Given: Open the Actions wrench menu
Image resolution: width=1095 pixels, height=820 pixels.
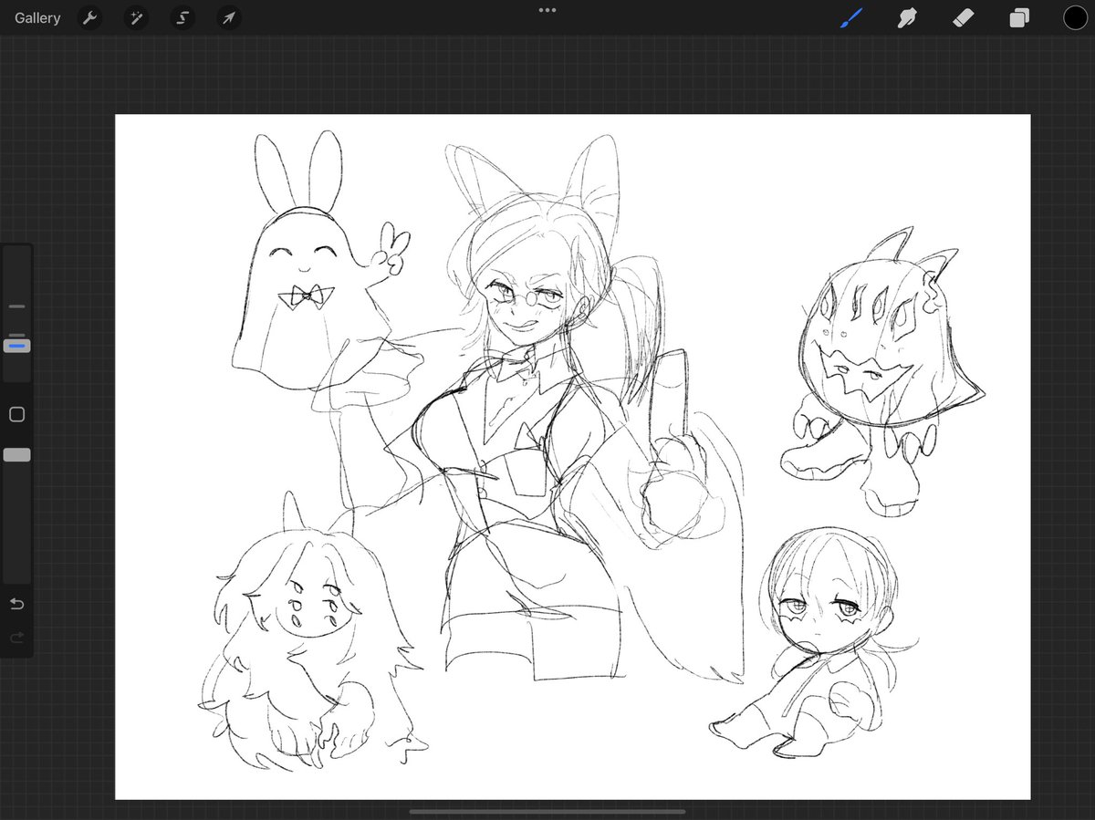Looking at the screenshot, I should tap(89, 18).
